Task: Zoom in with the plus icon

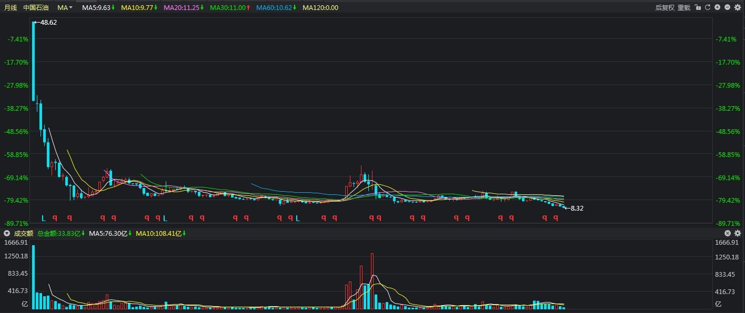Action: tap(718, 7)
